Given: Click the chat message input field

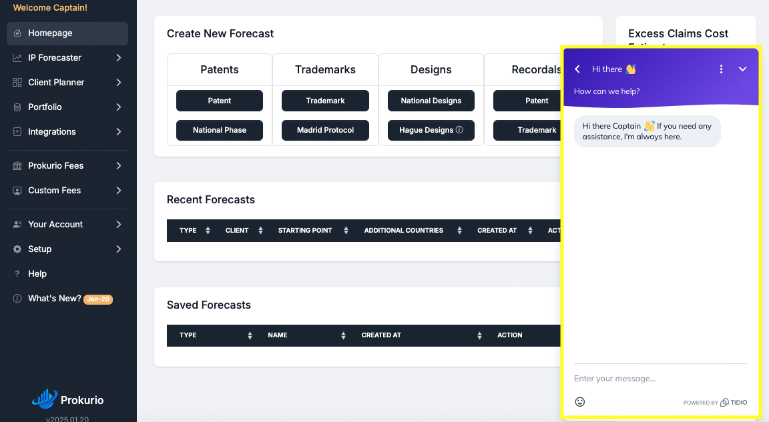Looking at the screenshot, I should [660, 379].
